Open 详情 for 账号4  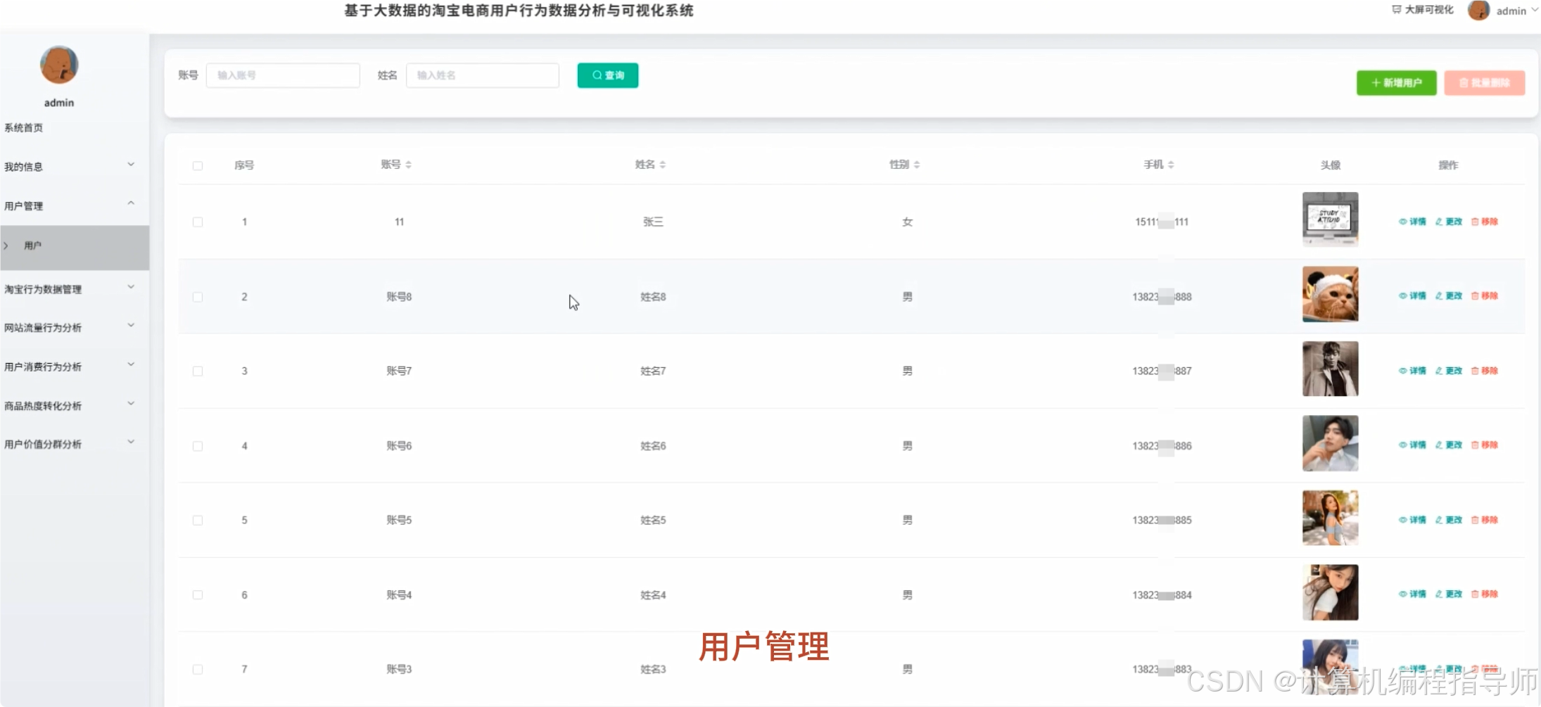(1412, 594)
